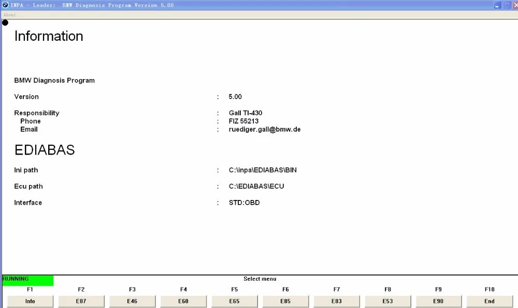Click the End button under F10
Viewport: 518px width, 308px height.
click(490, 301)
